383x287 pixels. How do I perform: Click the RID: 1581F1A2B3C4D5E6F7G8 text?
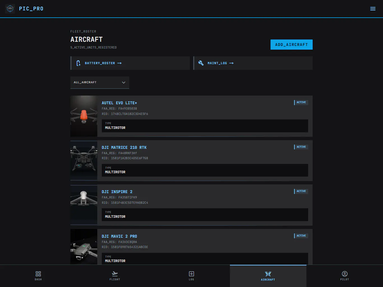[125, 158]
